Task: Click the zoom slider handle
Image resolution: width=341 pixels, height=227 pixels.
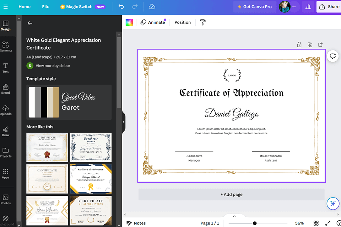Action: (x=255, y=223)
